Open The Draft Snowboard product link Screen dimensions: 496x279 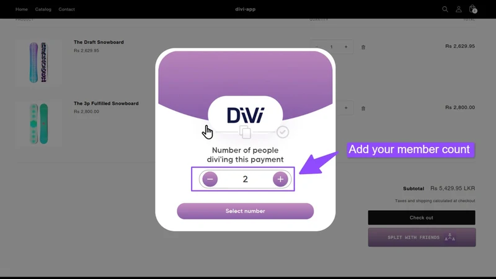click(x=99, y=42)
